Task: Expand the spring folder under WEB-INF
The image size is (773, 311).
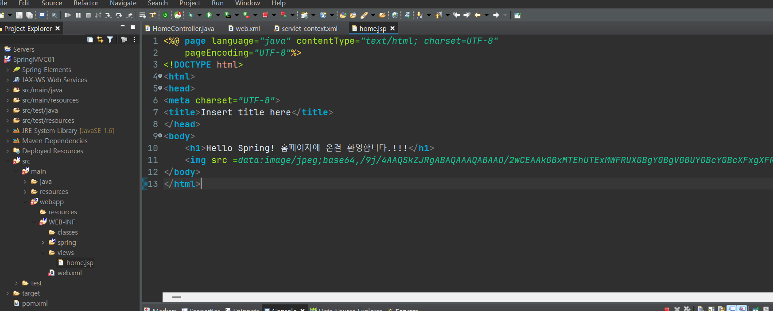Action: coord(43,243)
